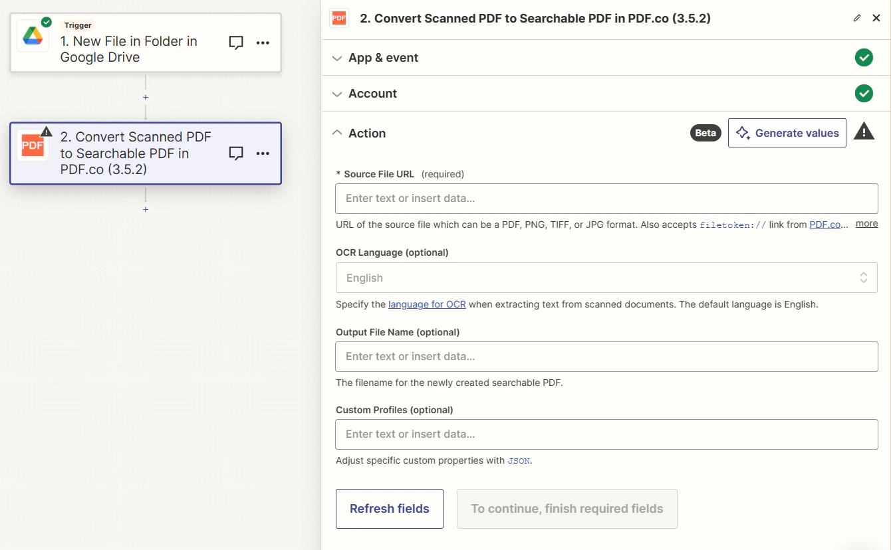This screenshot has height=550, width=891.
Task: Open the comment icon on the PDF.co step
Action: 236,153
